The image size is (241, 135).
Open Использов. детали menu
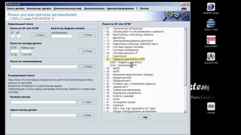(39, 9)
